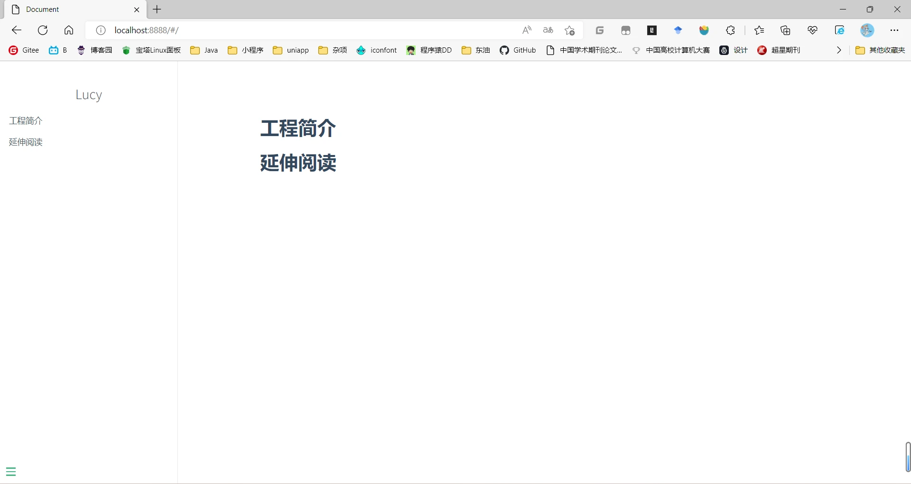911x484 pixels.
Task: Restore down the browser window
Action: pyautogui.click(x=870, y=9)
